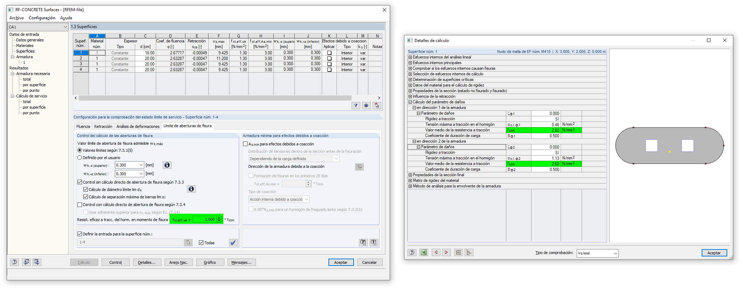Screen dimensions: 743x295
Task: Click the pick-surface cursor icon below the table
Action: tap(377, 105)
